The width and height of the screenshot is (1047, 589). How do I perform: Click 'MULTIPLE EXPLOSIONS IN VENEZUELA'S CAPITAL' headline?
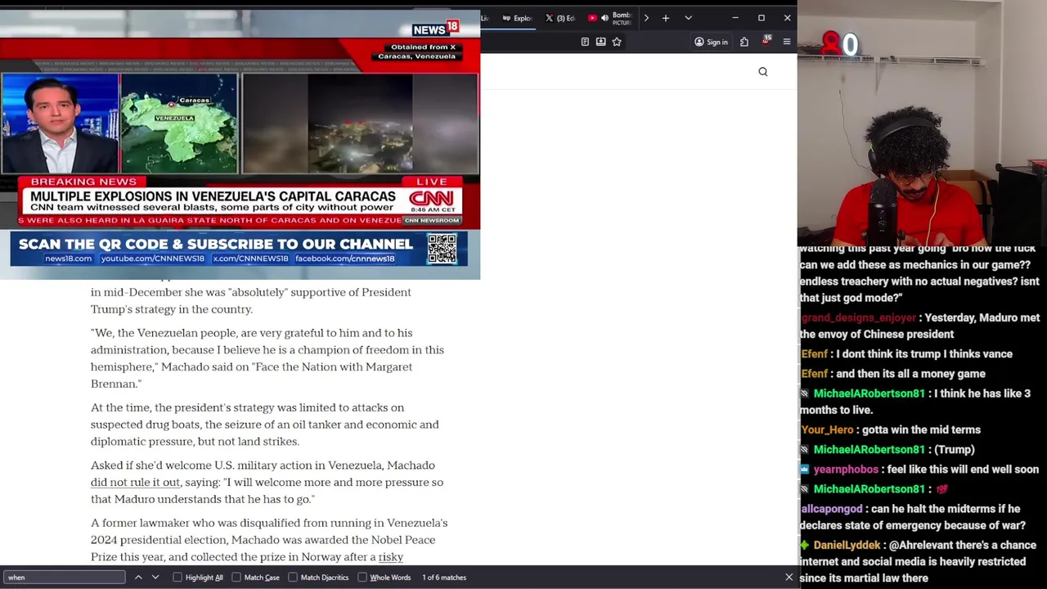(213, 196)
